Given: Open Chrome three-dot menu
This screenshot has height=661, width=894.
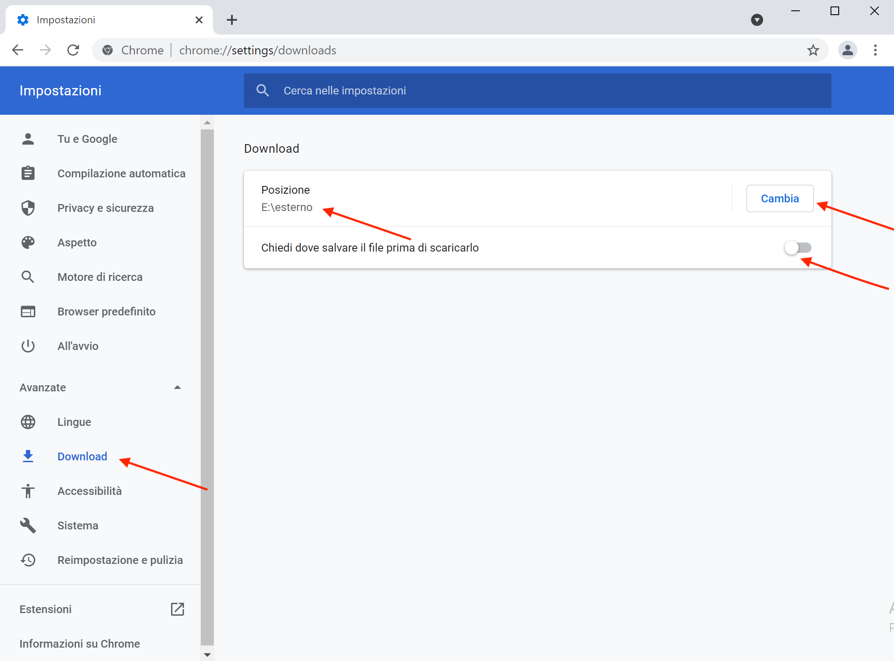Looking at the screenshot, I should (x=875, y=50).
